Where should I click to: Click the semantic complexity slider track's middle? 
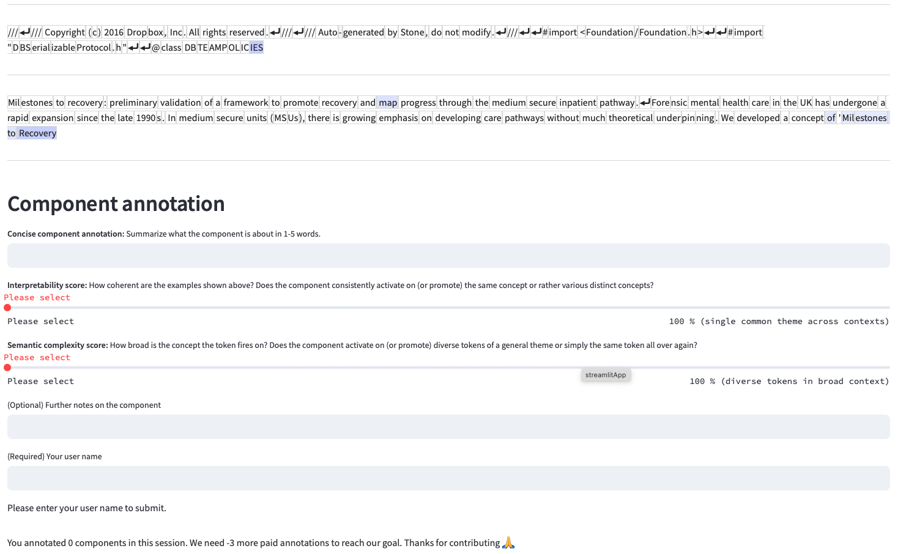pyautogui.click(x=448, y=367)
